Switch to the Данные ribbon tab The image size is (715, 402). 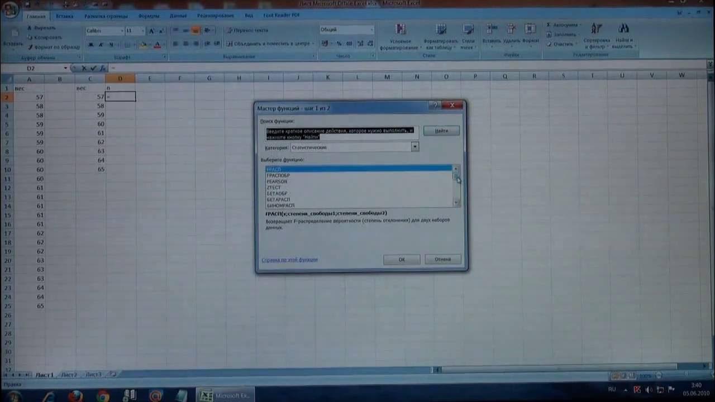178,16
